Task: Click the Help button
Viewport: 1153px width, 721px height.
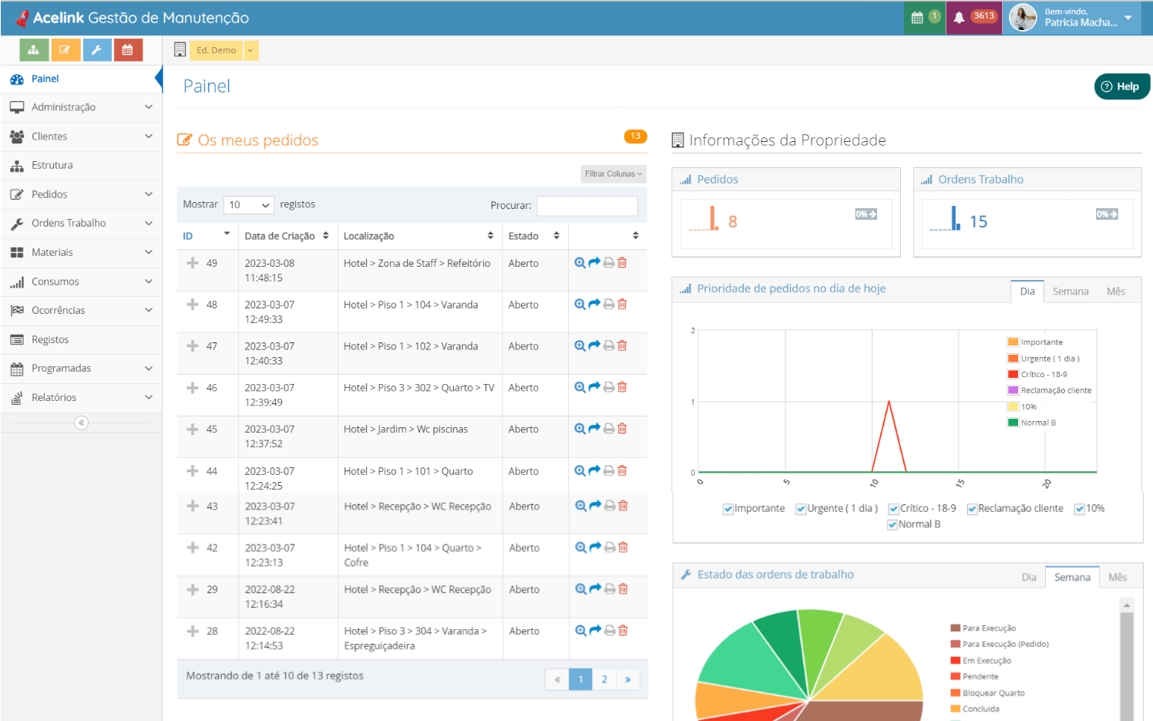Action: [1121, 86]
